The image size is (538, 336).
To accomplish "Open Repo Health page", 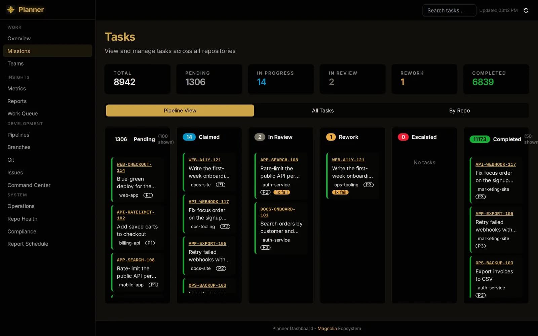I will (x=47, y=219).
